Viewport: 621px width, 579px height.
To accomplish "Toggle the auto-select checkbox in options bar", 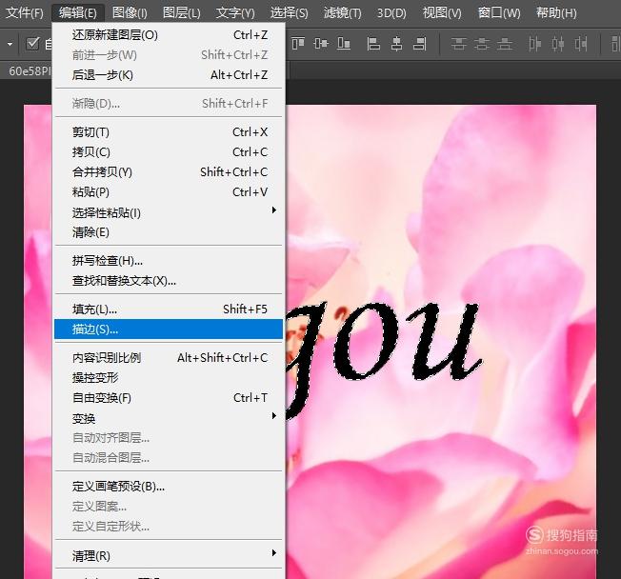I will pyautogui.click(x=33, y=43).
